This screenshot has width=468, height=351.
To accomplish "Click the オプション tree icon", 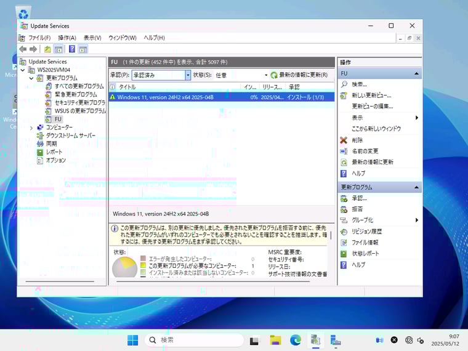I will pyautogui.click(x=40, y=161).
